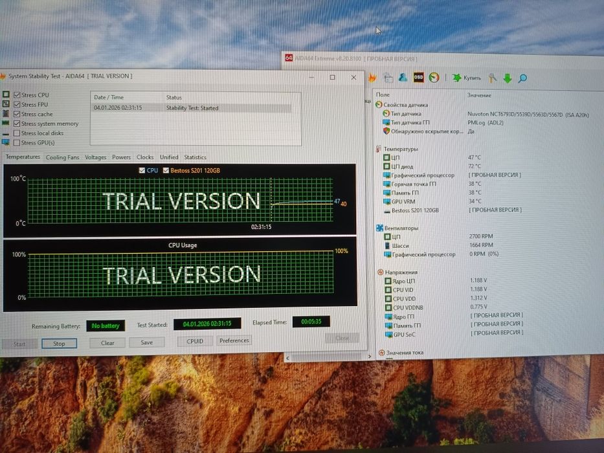
Task: Switch to the Temperatures tab
Action: [23, 157]
